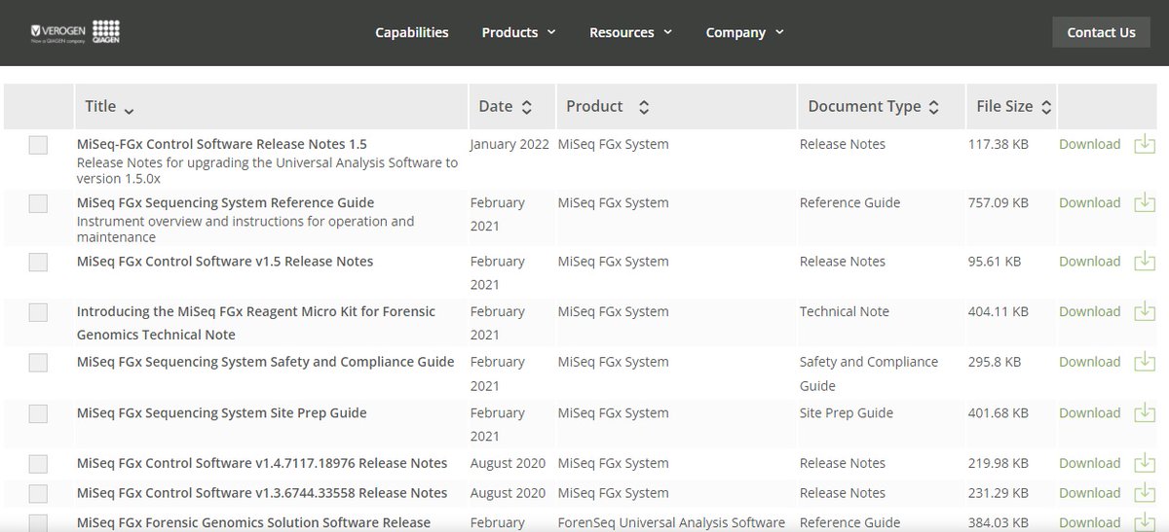
Task: Open 'MiSeq FGx Sequencing System Site Prep Guide' title
Action: click(x=222, y=412)
